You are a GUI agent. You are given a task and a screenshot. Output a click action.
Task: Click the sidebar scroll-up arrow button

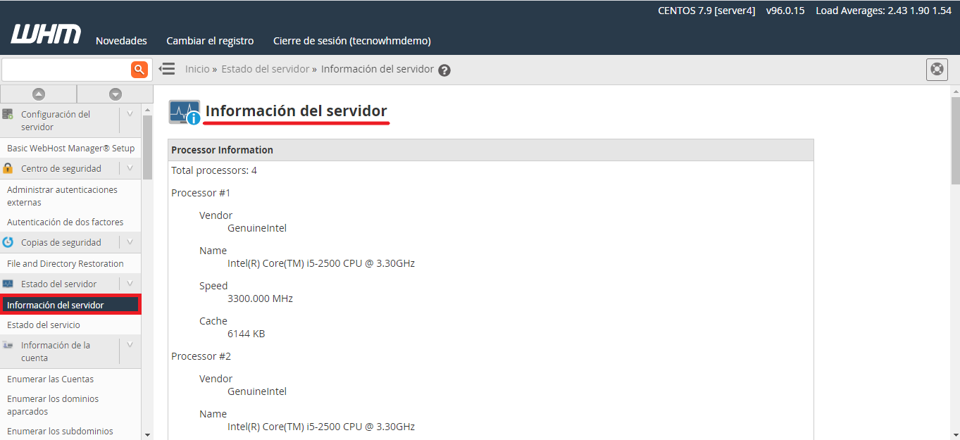(38, 94)
